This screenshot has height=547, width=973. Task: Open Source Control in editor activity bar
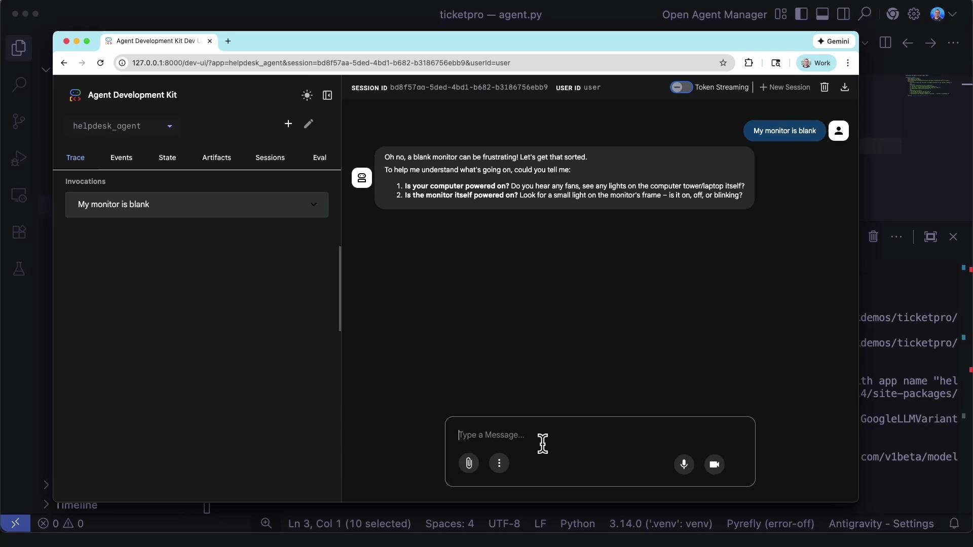pos(19,121)
